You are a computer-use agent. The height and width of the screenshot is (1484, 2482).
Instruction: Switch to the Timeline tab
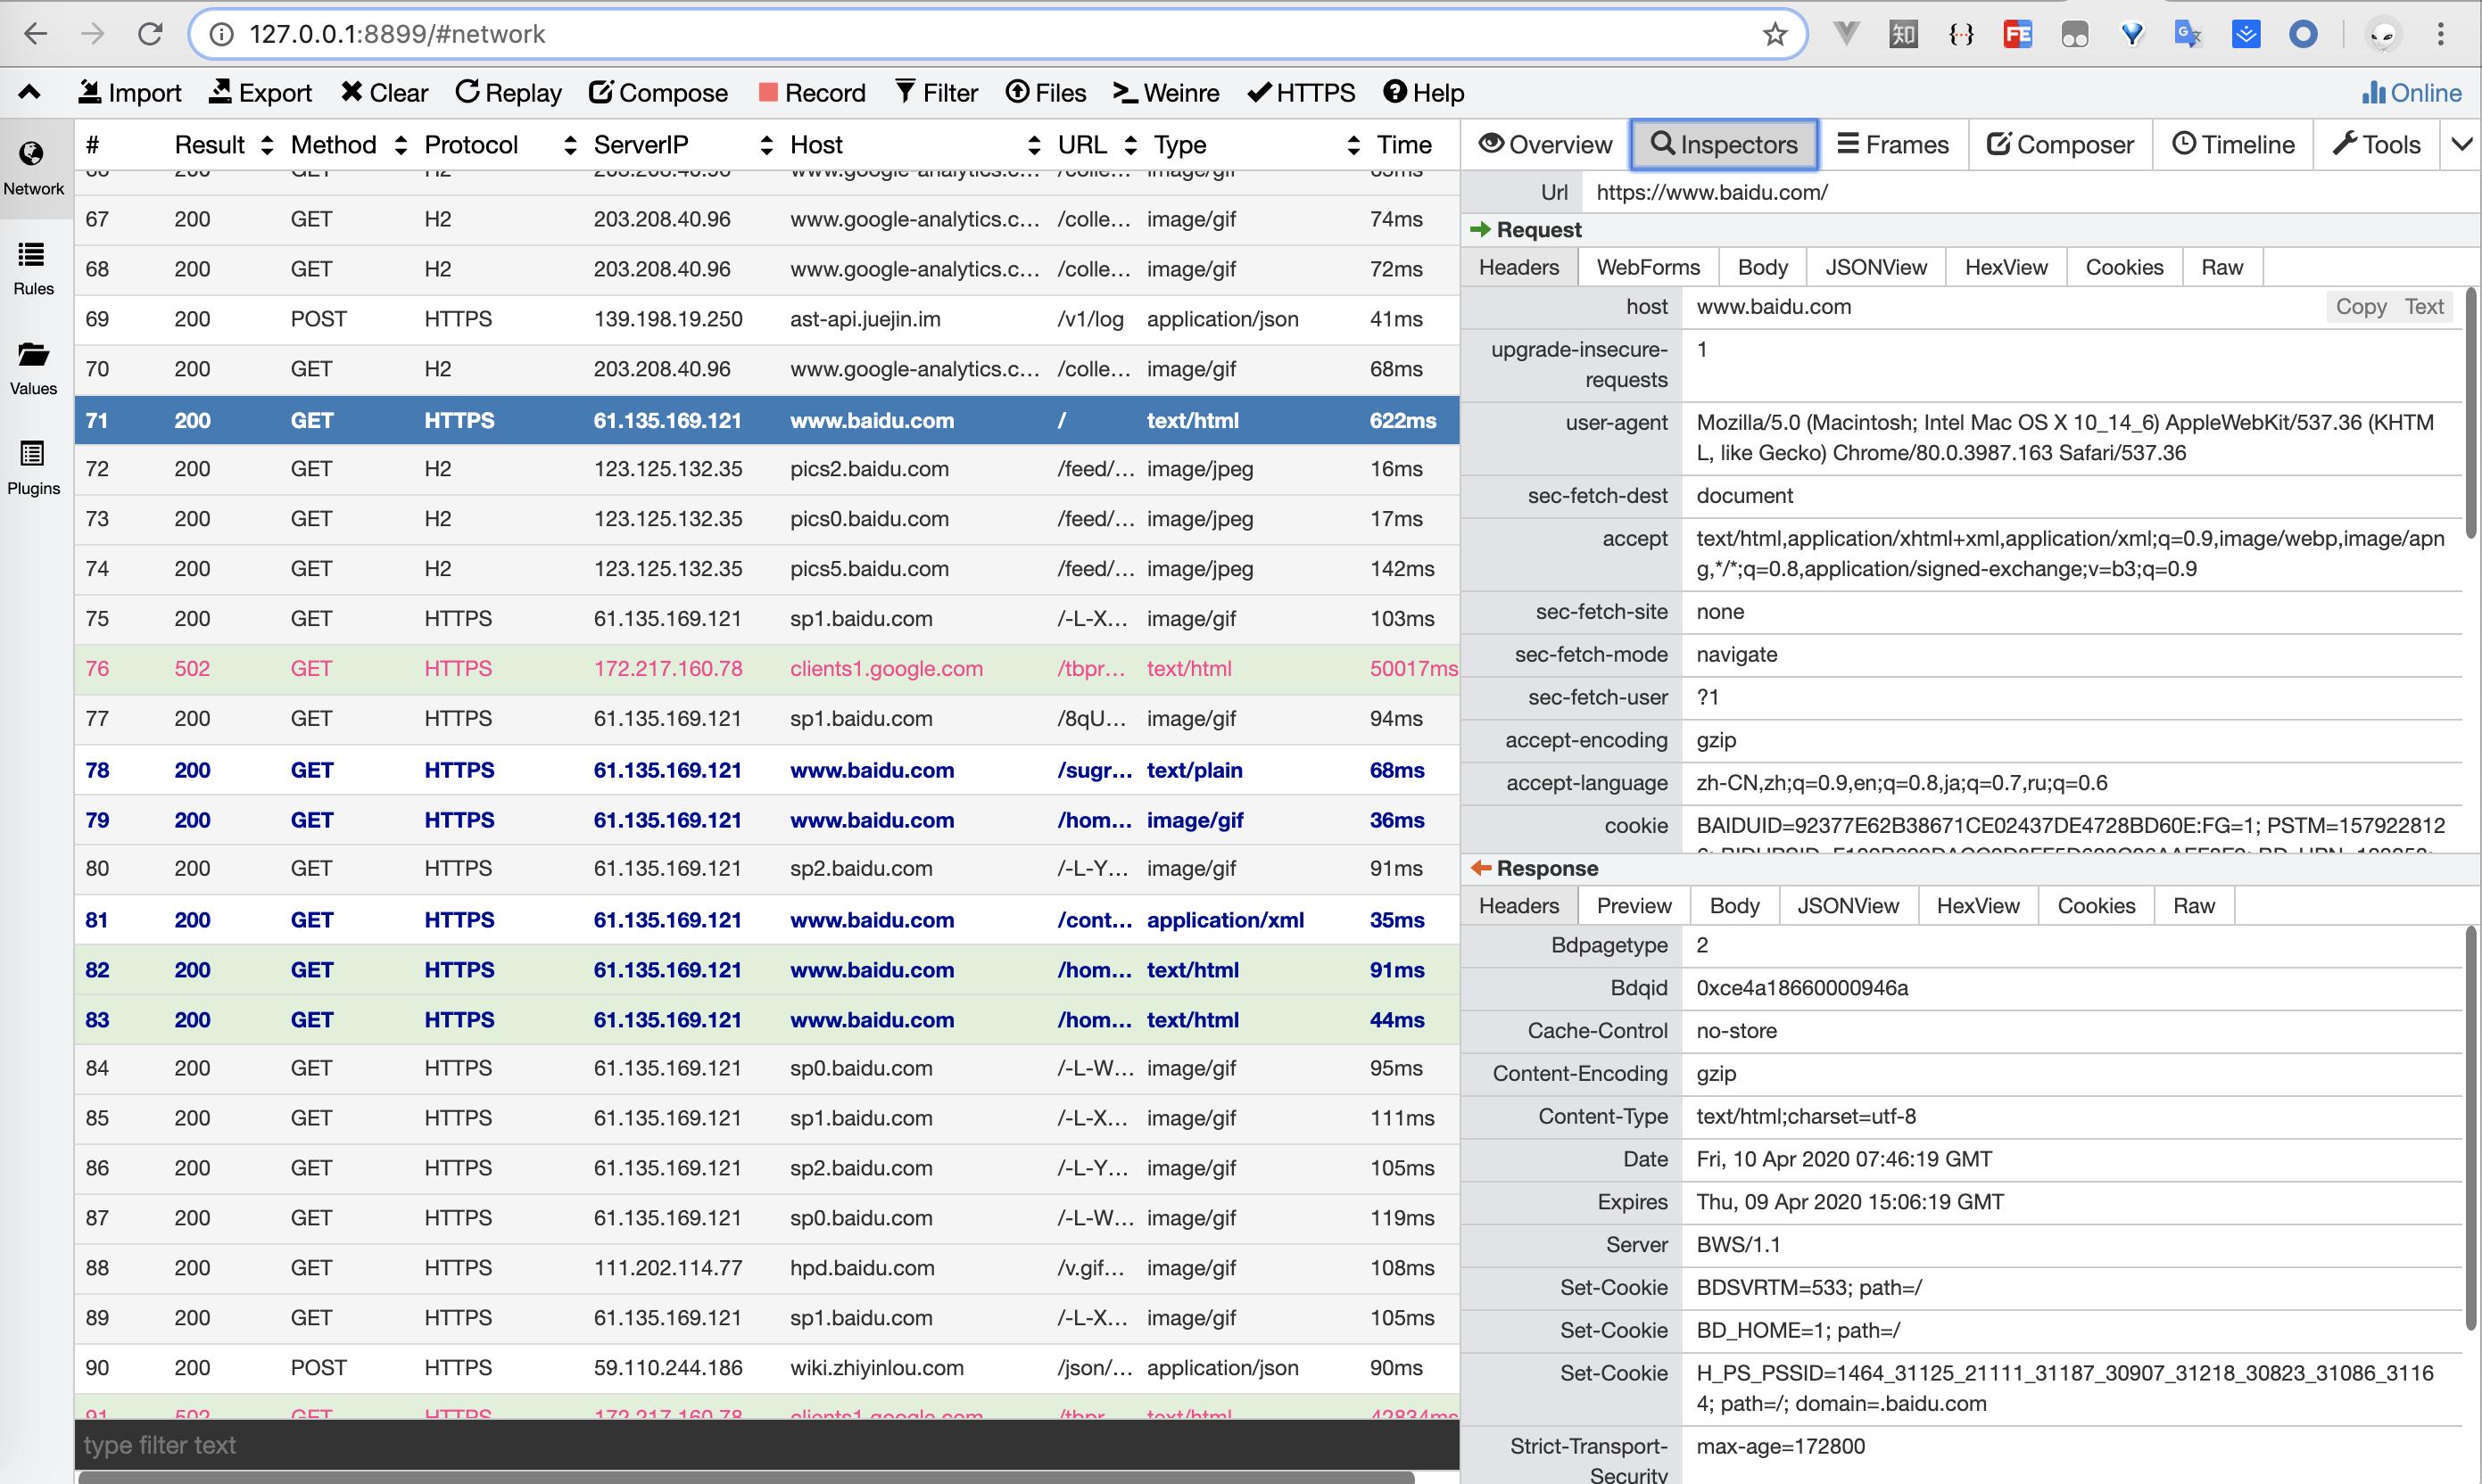(x=2233, y=145)
